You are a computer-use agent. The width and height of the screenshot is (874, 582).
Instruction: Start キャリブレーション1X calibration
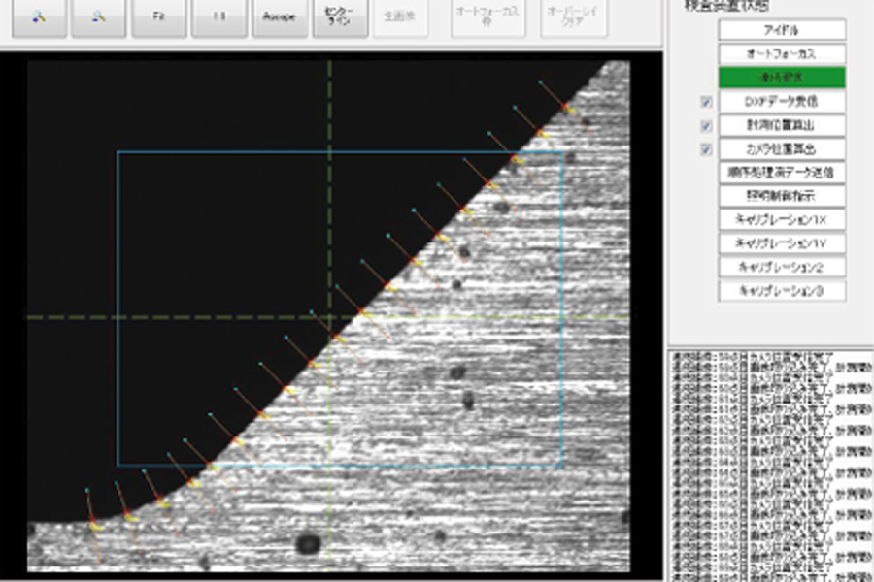coord(782,220)
